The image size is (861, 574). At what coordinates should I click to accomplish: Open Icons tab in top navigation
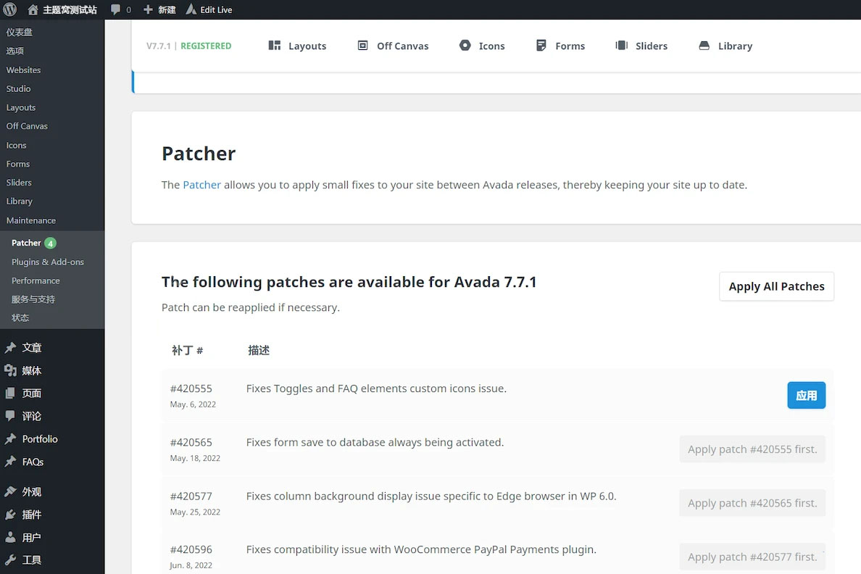[x=482, y=46]
